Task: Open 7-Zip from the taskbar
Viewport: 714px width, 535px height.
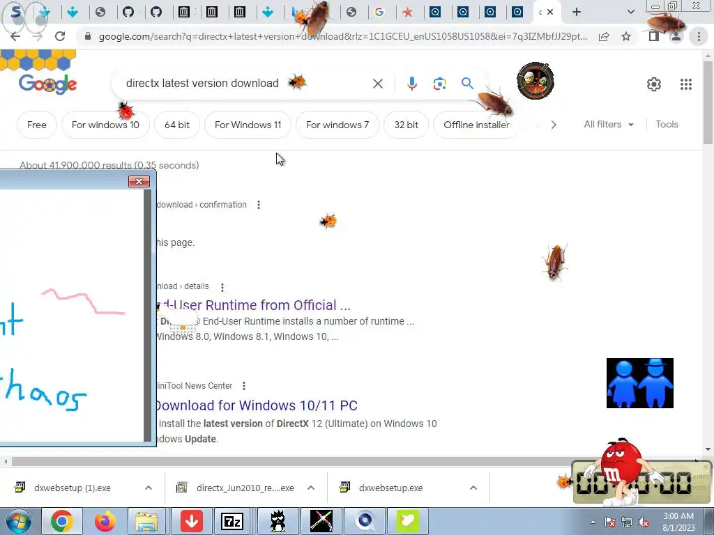Action: click(232, 521)
